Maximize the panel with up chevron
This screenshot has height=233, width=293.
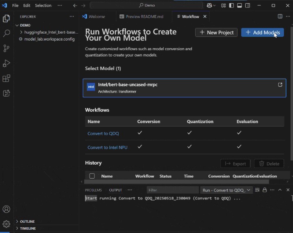[280, 190]
